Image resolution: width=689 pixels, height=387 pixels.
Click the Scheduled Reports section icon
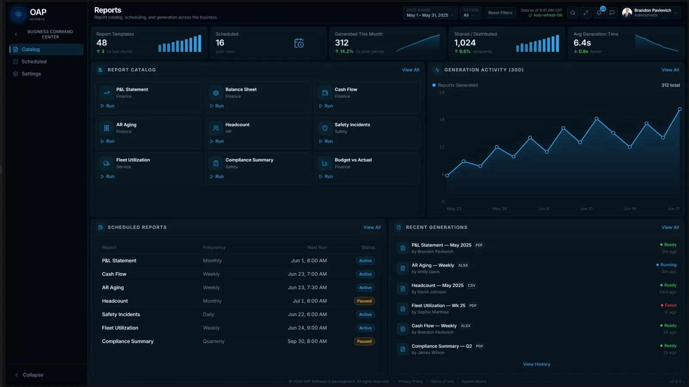click(x=100, y=228)
